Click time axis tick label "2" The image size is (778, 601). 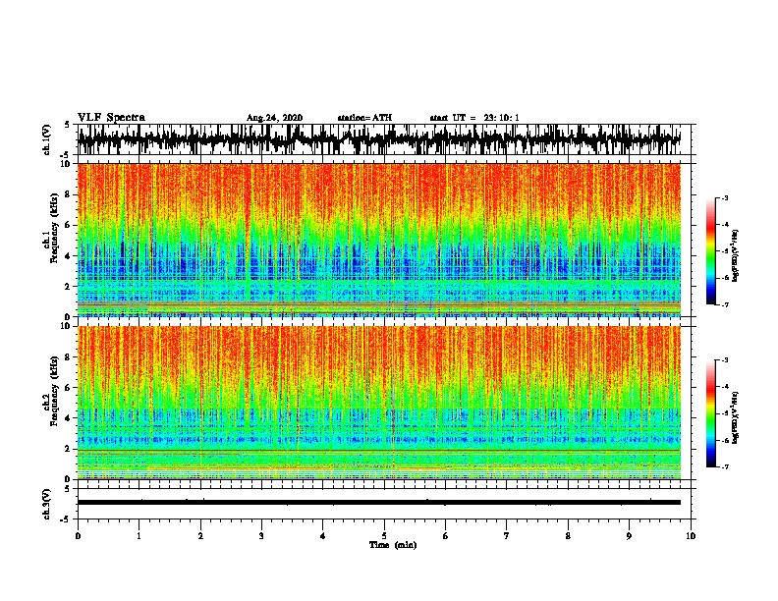[200, 536]
